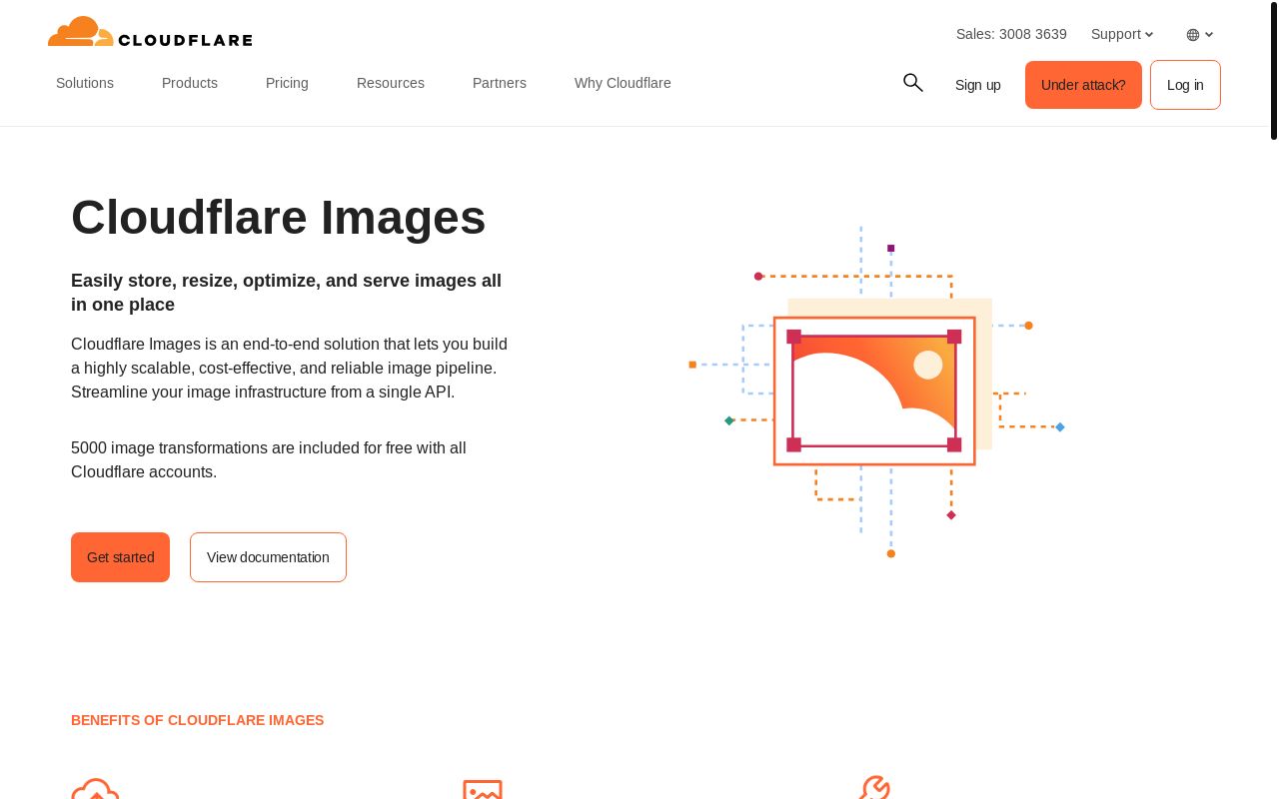Click the Cloudflare logo
Image resolution: width=1279 pixels, height=799 pixels.
[x=150, y=31]
